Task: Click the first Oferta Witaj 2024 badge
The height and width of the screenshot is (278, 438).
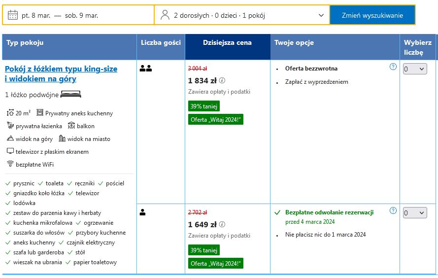Action: pyautogui.click(x=216, y=119)
